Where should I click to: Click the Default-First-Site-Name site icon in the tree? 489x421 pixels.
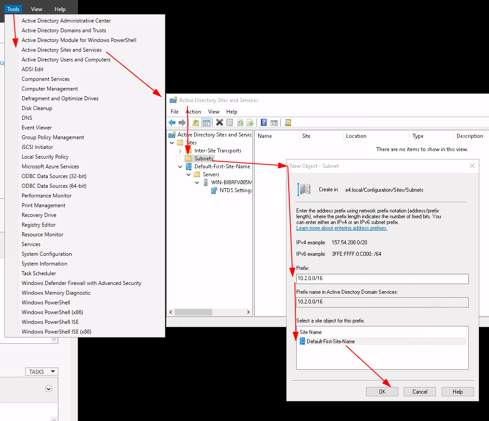pos(189,167)
